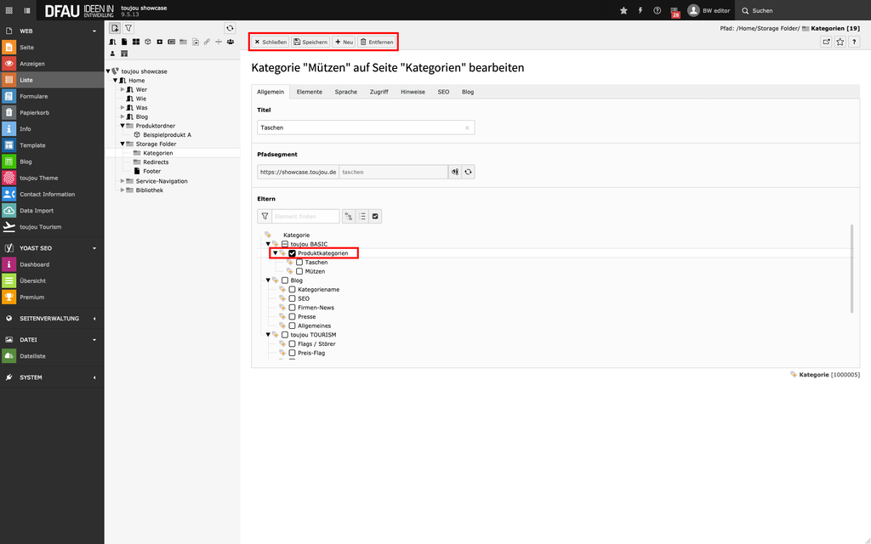
Task: Click into the Titel input field
Action: click(359, 127)
